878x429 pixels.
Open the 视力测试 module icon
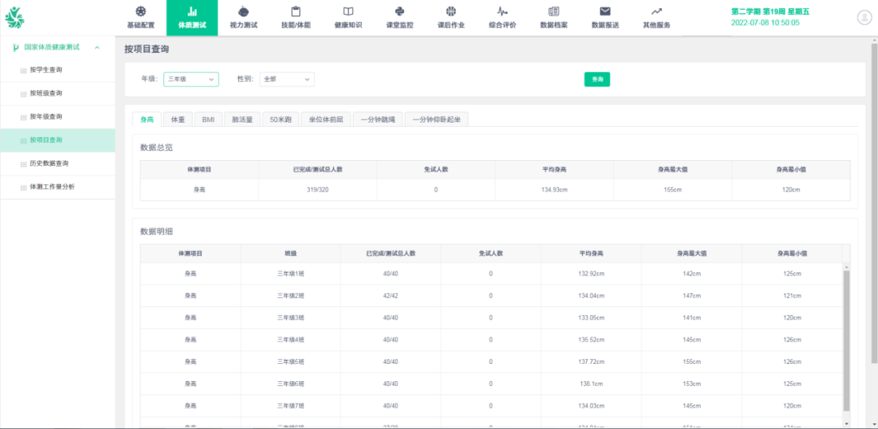click(244, 11)
